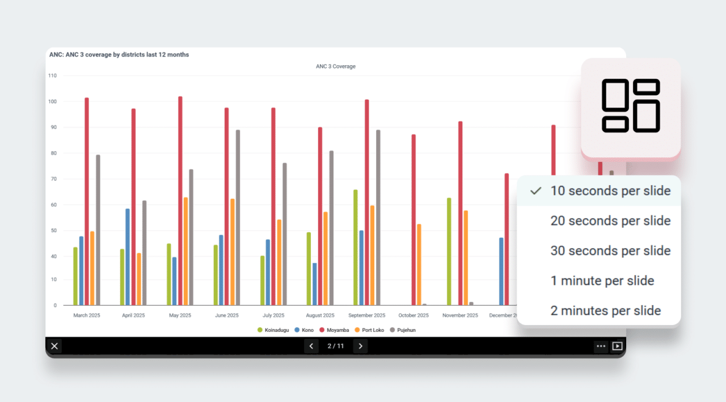Click the April 2025 axis label
726x402 pixels.
(x=133, y=315)
